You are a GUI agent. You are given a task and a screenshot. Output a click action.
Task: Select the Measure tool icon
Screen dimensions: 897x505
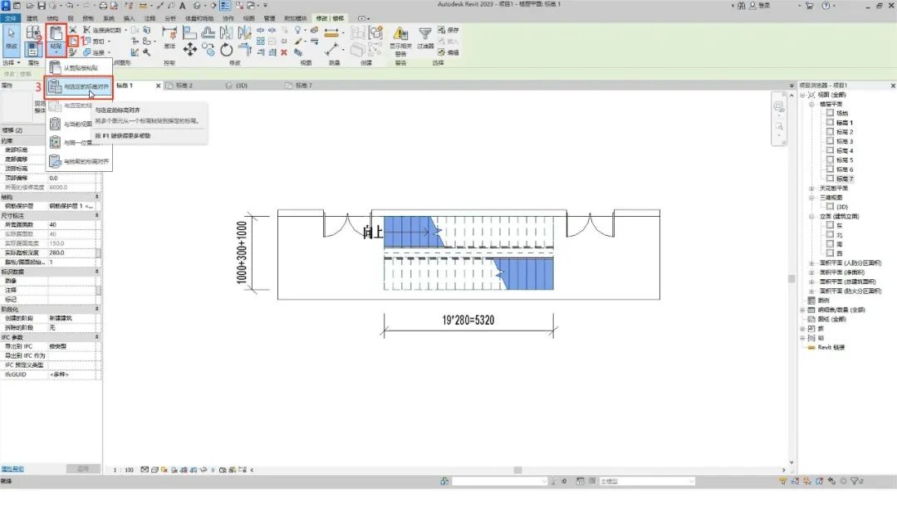tap(331, 32)
